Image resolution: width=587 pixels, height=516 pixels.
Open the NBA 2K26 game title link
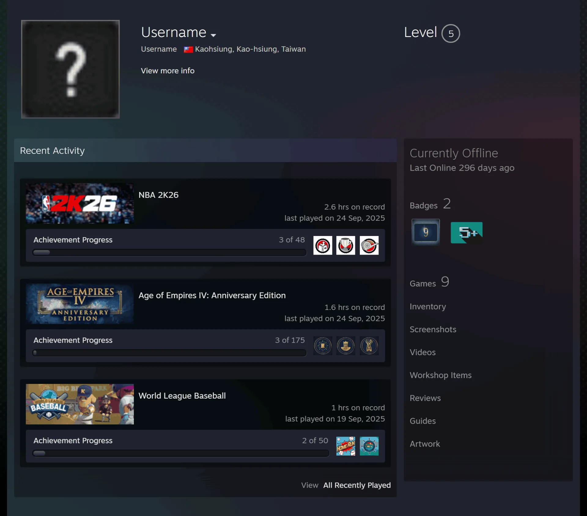158,195
